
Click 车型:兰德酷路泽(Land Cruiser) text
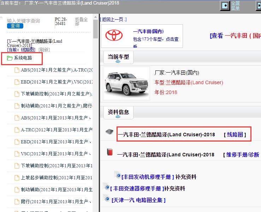189,82
